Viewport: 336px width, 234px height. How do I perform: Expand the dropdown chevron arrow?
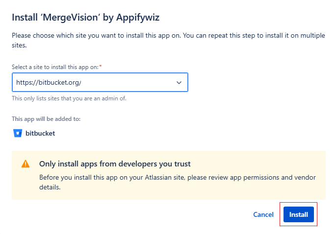(179, 83)
